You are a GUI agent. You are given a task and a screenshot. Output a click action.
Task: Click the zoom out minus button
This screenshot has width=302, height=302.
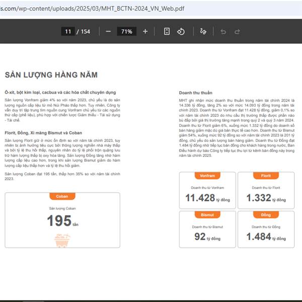108,31
